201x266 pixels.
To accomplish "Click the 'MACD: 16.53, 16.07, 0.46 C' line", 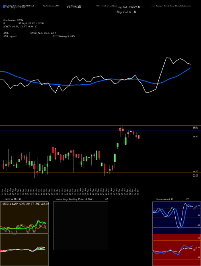I will tap(20, 27).
